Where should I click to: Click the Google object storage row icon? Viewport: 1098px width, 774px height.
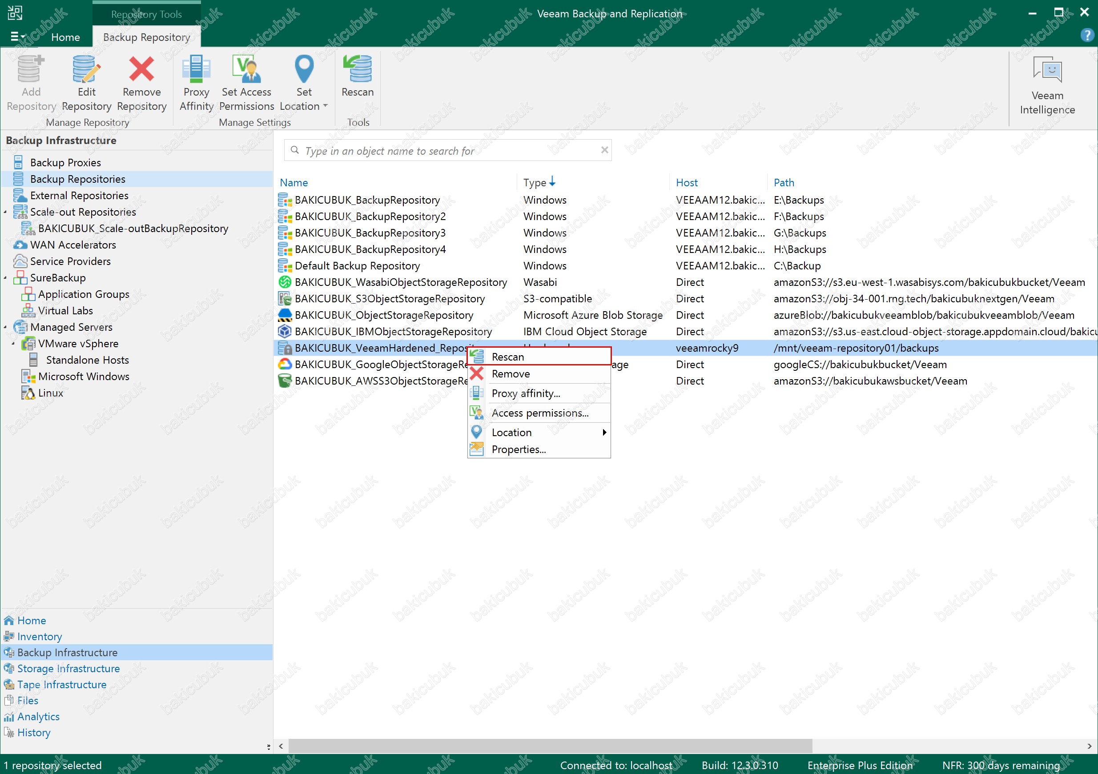click(x=285, y=364)
